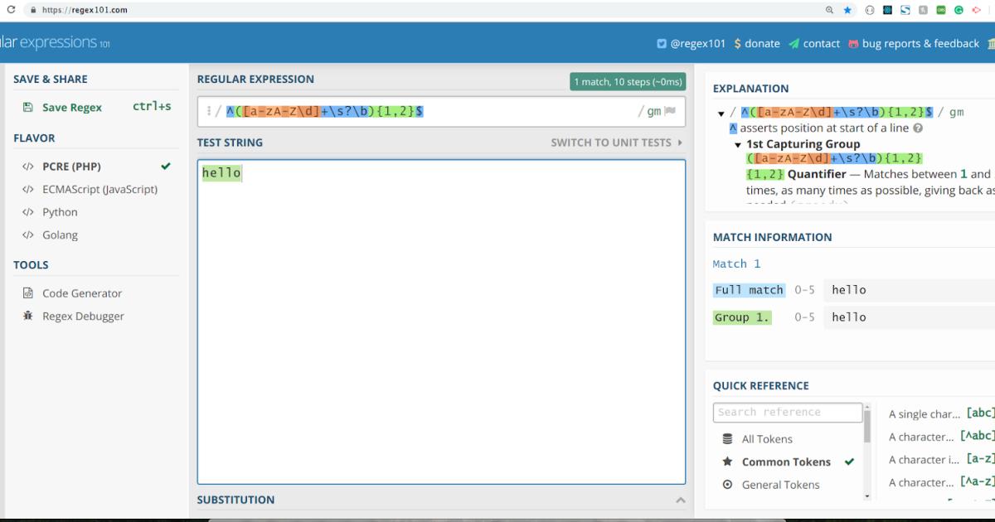Screen dimensions: 995x522
Task: Click the code brackets icon beside Golang
Action: pyautogui.click(x=28, y=234)
